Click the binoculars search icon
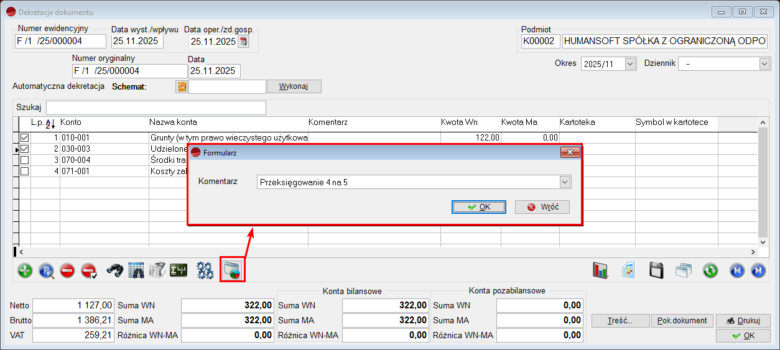Screen dimensions: 780x350 115,271
